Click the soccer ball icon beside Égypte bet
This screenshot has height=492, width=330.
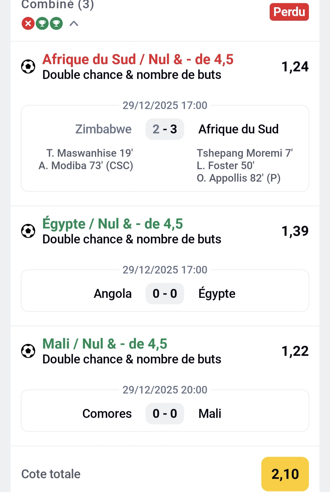tap(28, 231)
